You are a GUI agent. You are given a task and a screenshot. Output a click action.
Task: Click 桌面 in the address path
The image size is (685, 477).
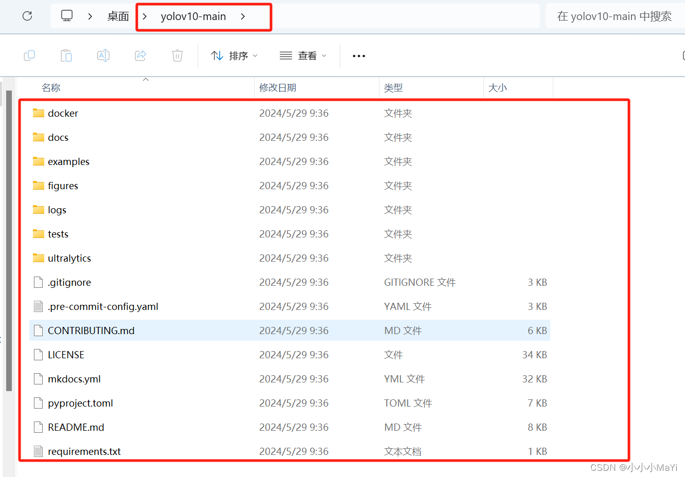[x=118, y=16]
